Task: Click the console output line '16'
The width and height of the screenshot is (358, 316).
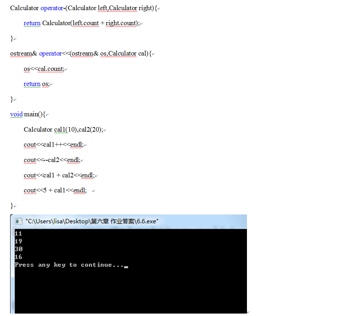Action: click(x=19, y=257)
